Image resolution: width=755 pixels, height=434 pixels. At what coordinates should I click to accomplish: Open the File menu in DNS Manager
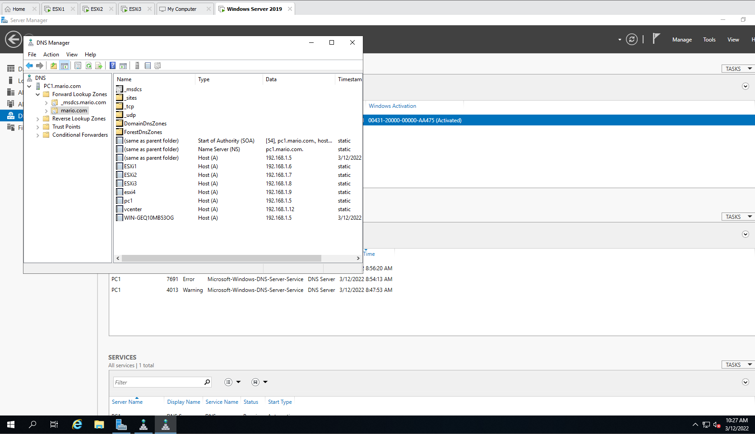(32, 55)
